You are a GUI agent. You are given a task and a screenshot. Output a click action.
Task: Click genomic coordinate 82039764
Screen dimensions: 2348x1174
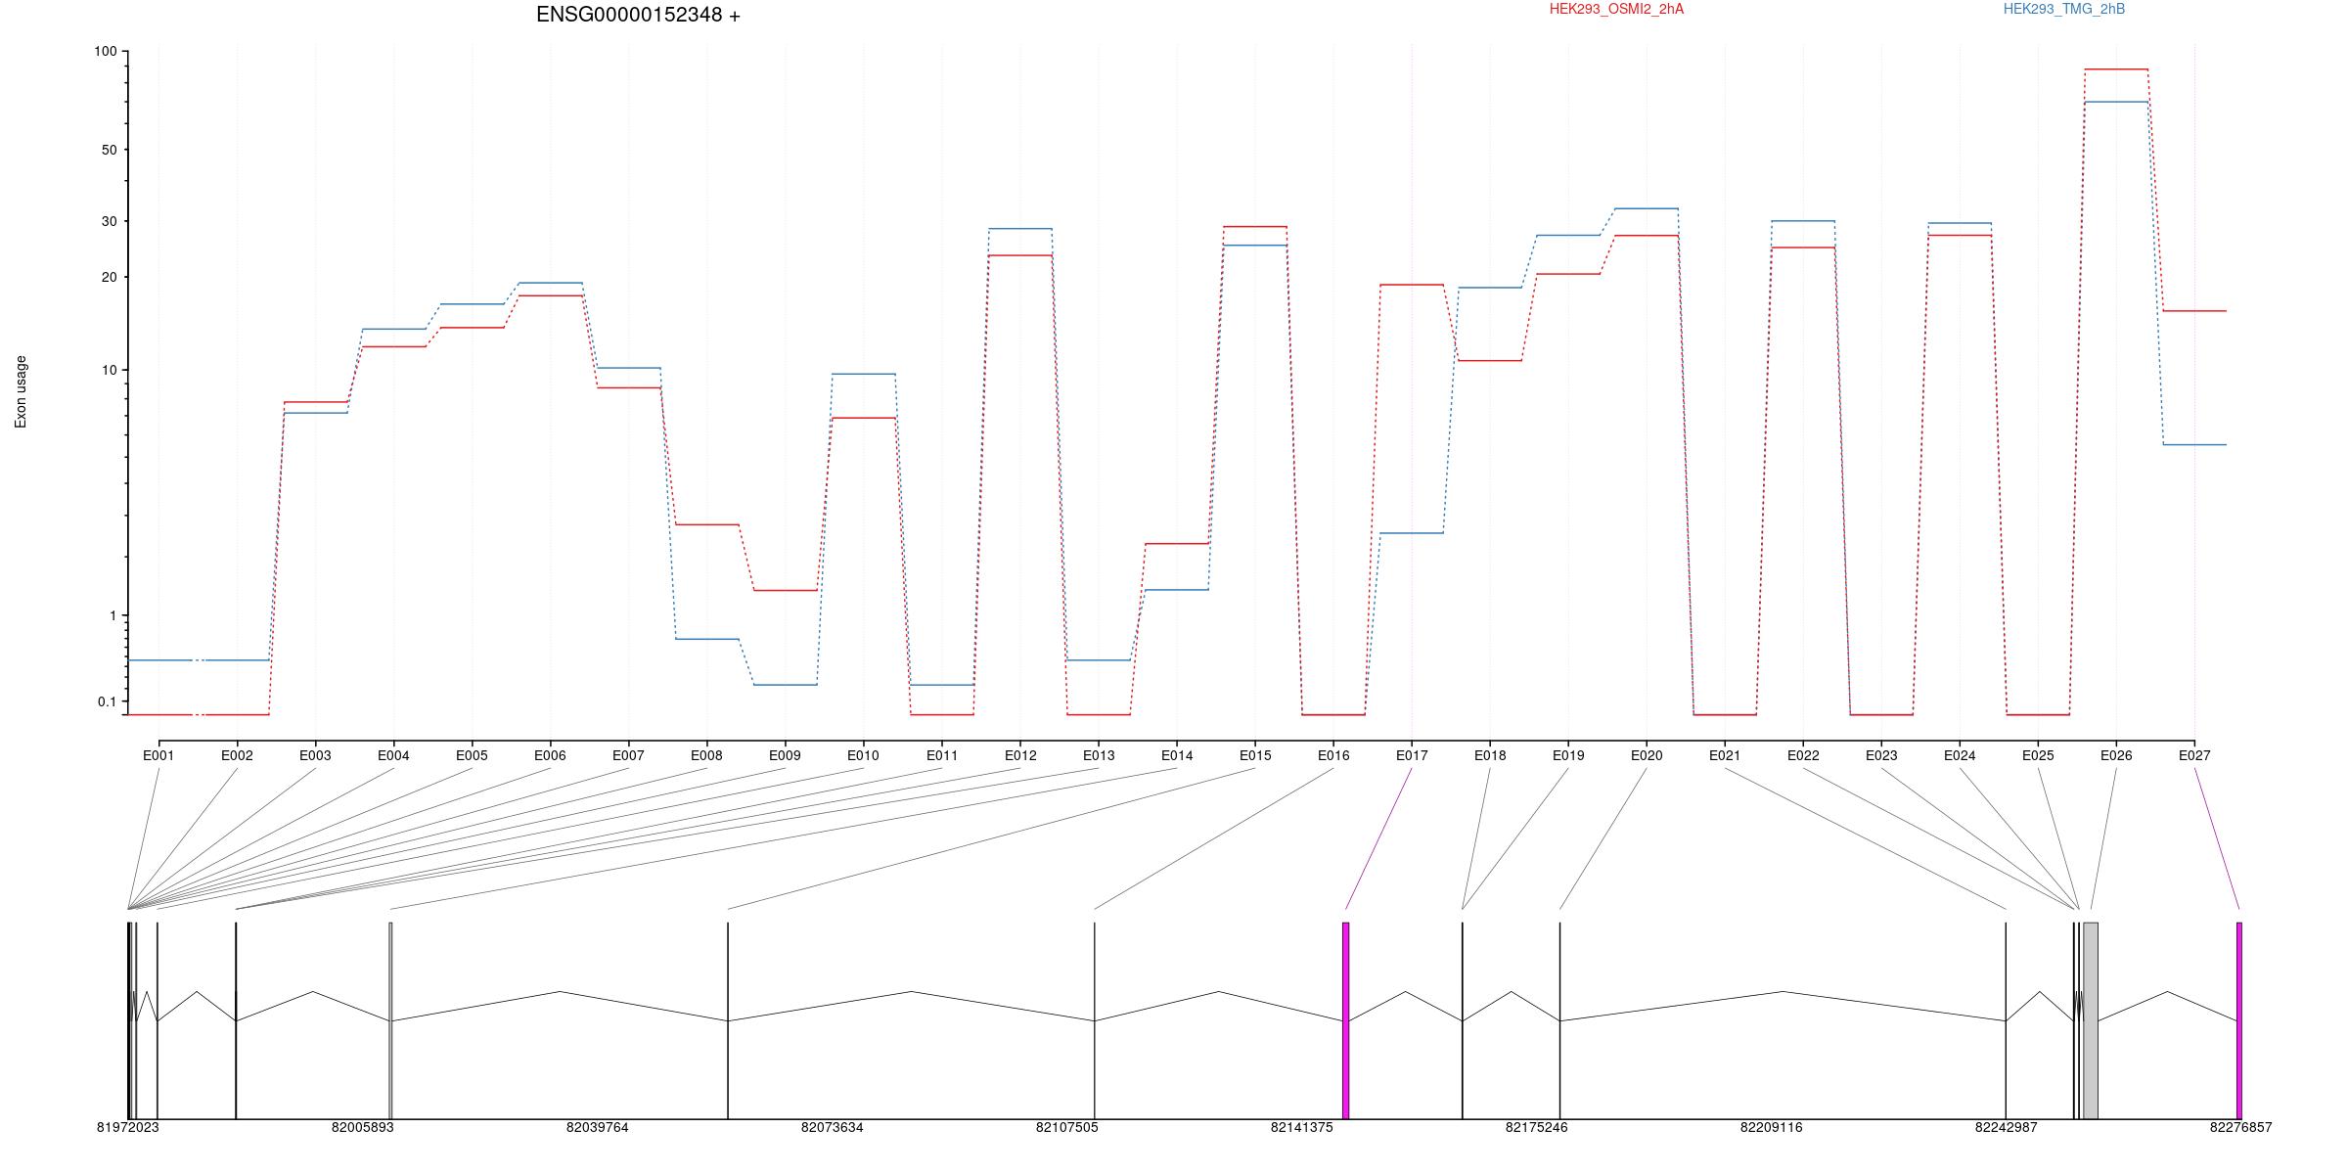tap(597, 1127)
